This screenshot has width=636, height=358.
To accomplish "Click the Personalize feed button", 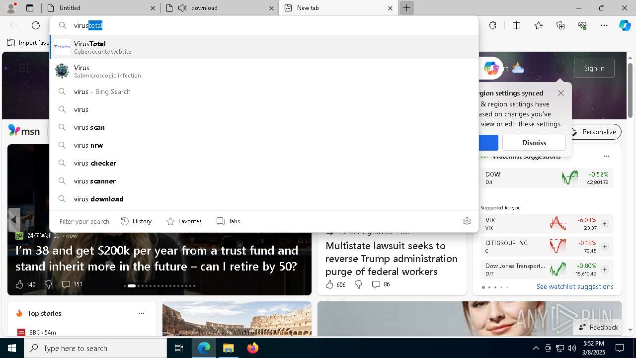I will 594,132.
